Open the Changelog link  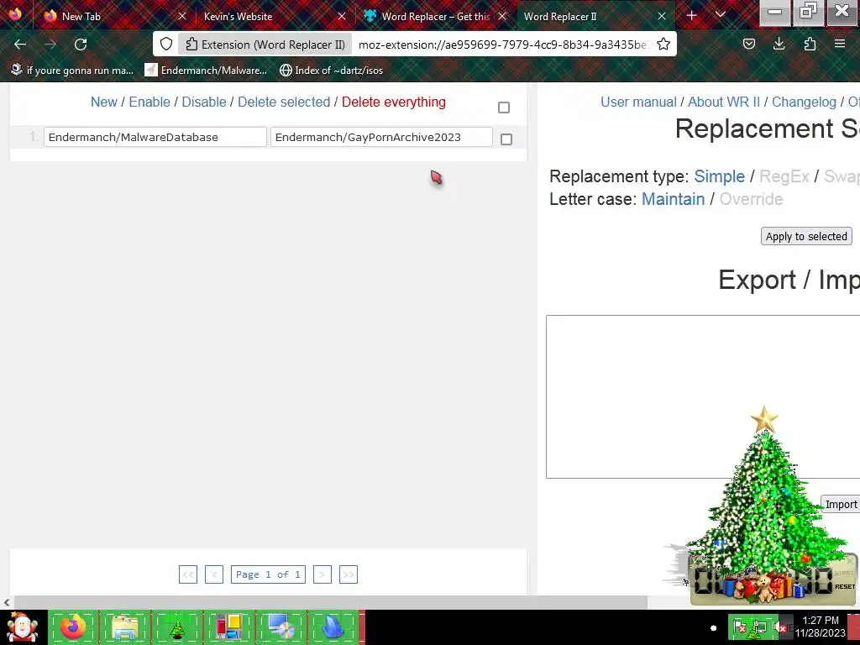point(804,102)
